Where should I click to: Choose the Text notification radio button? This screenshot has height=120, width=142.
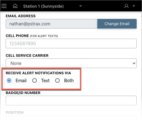coord(35,80)
